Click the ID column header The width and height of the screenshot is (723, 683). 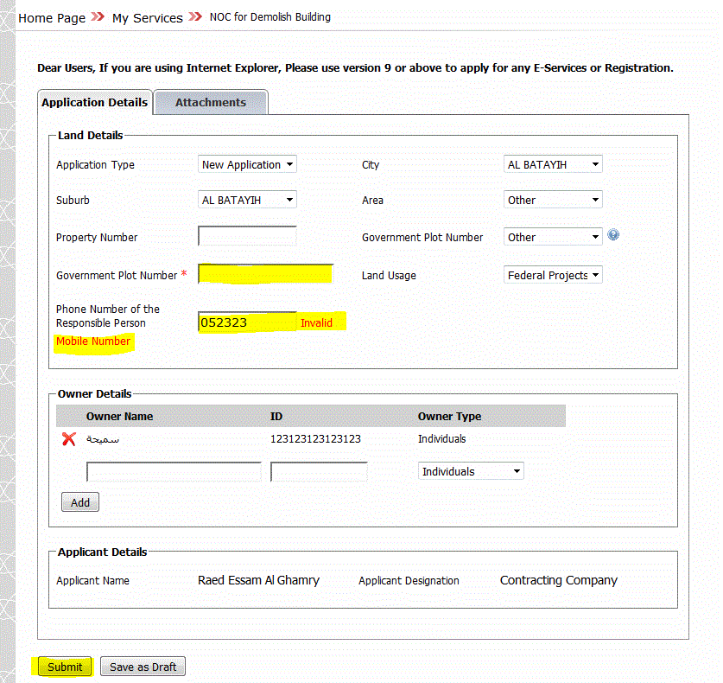coord(276,416)
